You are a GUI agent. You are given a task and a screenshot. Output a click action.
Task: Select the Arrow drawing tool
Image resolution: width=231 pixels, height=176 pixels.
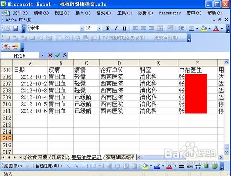[x=76, y=166]
